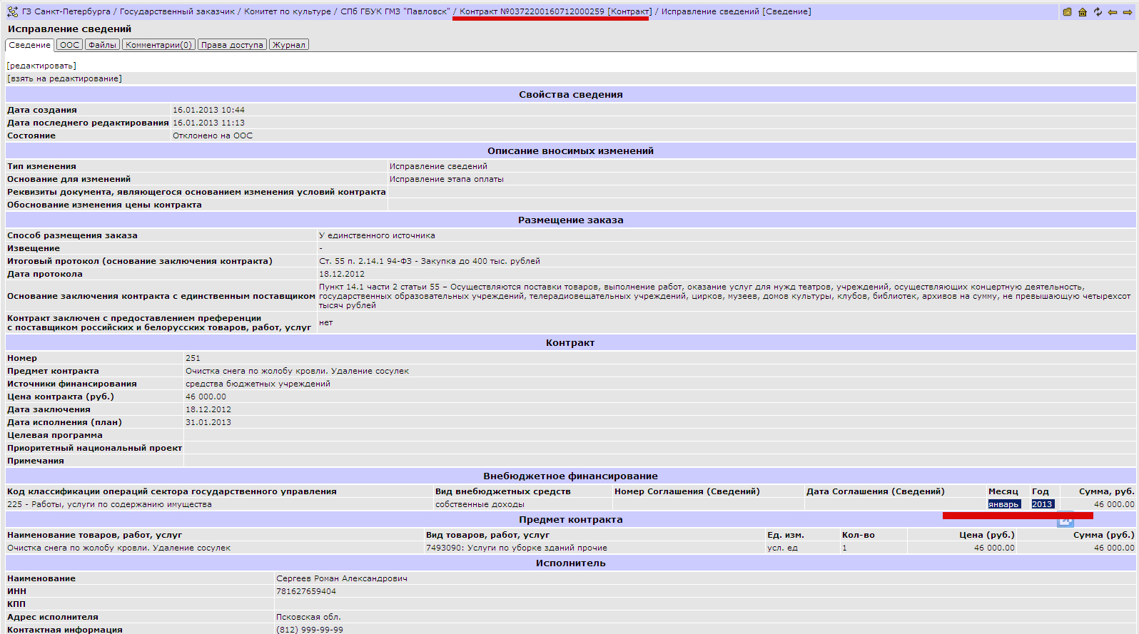Screen dimensions: 1139x634
Task: Select the highlighted month value январь
Action: [1003, 504]
